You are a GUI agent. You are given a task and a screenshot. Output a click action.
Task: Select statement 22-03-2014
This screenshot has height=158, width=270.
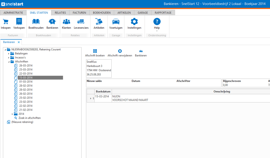(26, 74)
